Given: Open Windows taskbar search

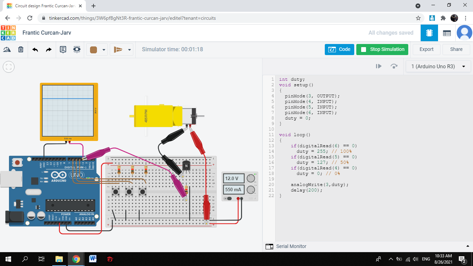Looking at the screenshot, I should pyautogui.click(x=25, y=259).
